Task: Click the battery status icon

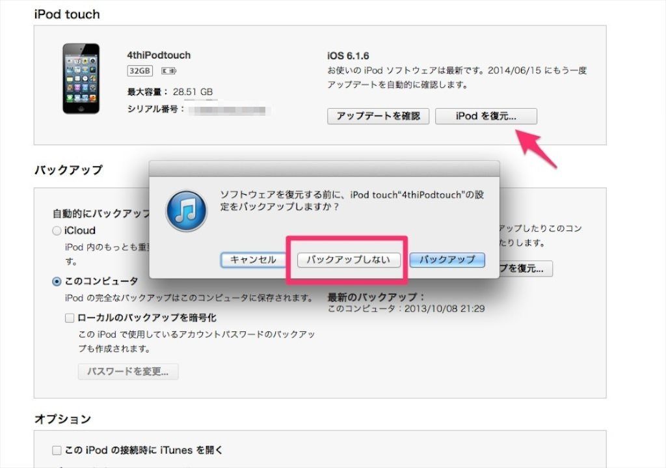Action: [168, 71]
